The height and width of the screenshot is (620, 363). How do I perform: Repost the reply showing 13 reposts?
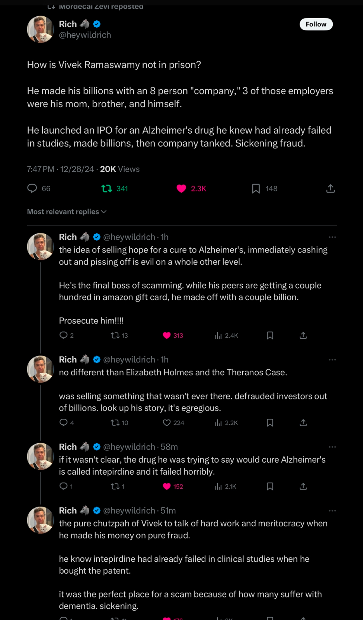tap(115, 335)
